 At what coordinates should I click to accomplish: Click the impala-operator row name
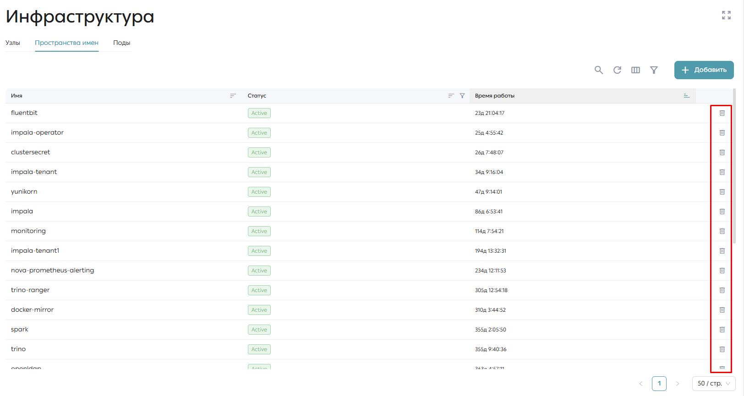pyautogui.click(x=37, y=133)
